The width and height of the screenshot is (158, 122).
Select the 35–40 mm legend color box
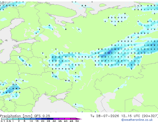click(x=62, y=119)
